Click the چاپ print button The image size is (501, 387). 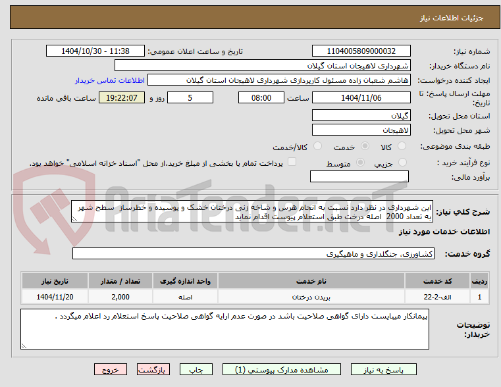[196, 369]
